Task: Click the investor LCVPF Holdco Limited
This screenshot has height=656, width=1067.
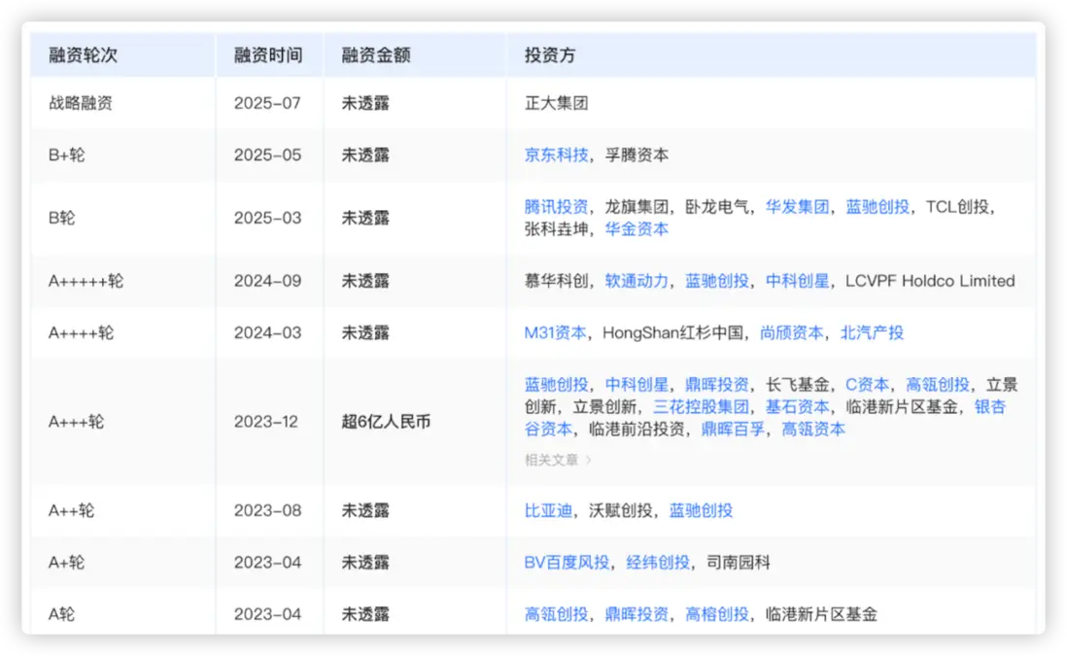Action: (930, 281)
